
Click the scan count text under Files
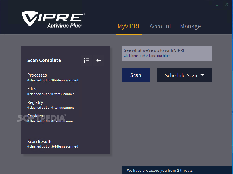51,94
